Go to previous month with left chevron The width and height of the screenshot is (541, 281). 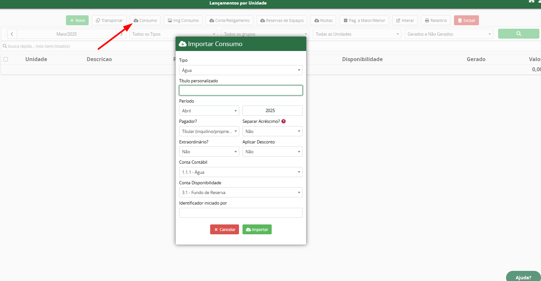(12, 34)
